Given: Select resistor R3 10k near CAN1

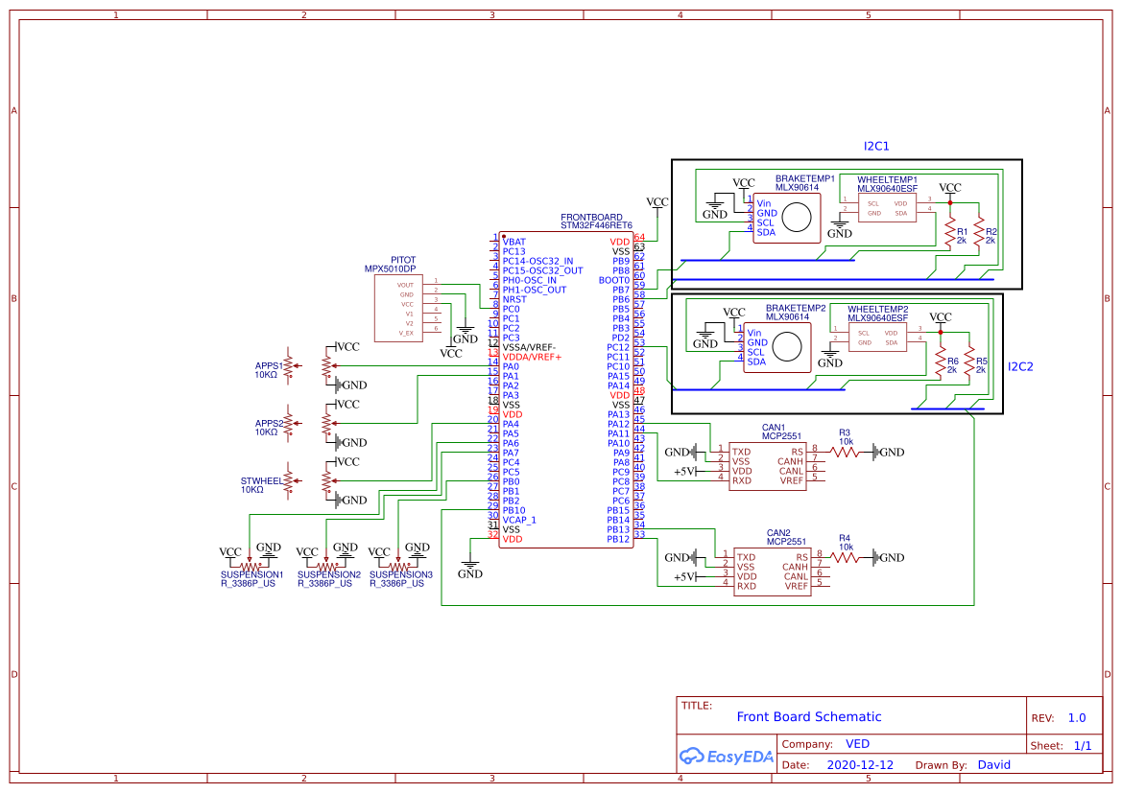Looking at the screenshot, I should click(843, 451).
